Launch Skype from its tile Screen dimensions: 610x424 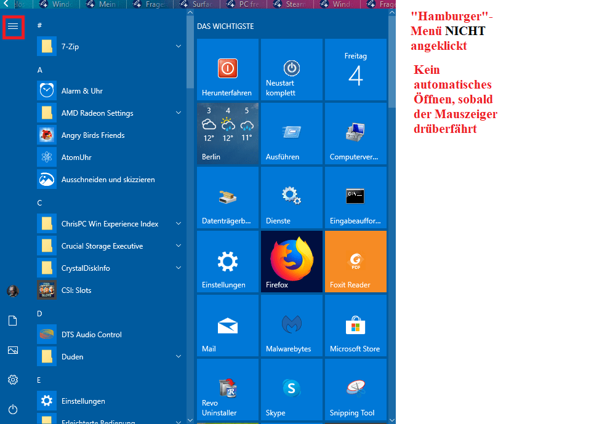291,389
